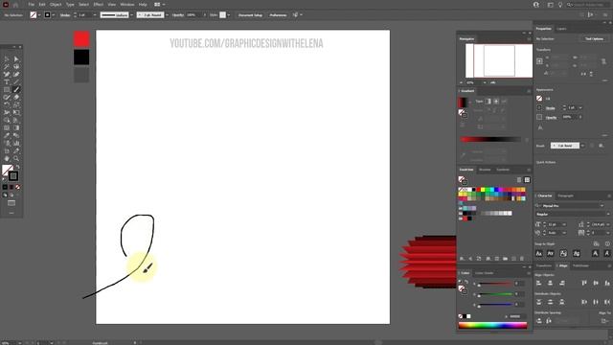Viewport: 613px width, 345px height.
Task: Choose Linear gradient type
Action: coord(488,102)
